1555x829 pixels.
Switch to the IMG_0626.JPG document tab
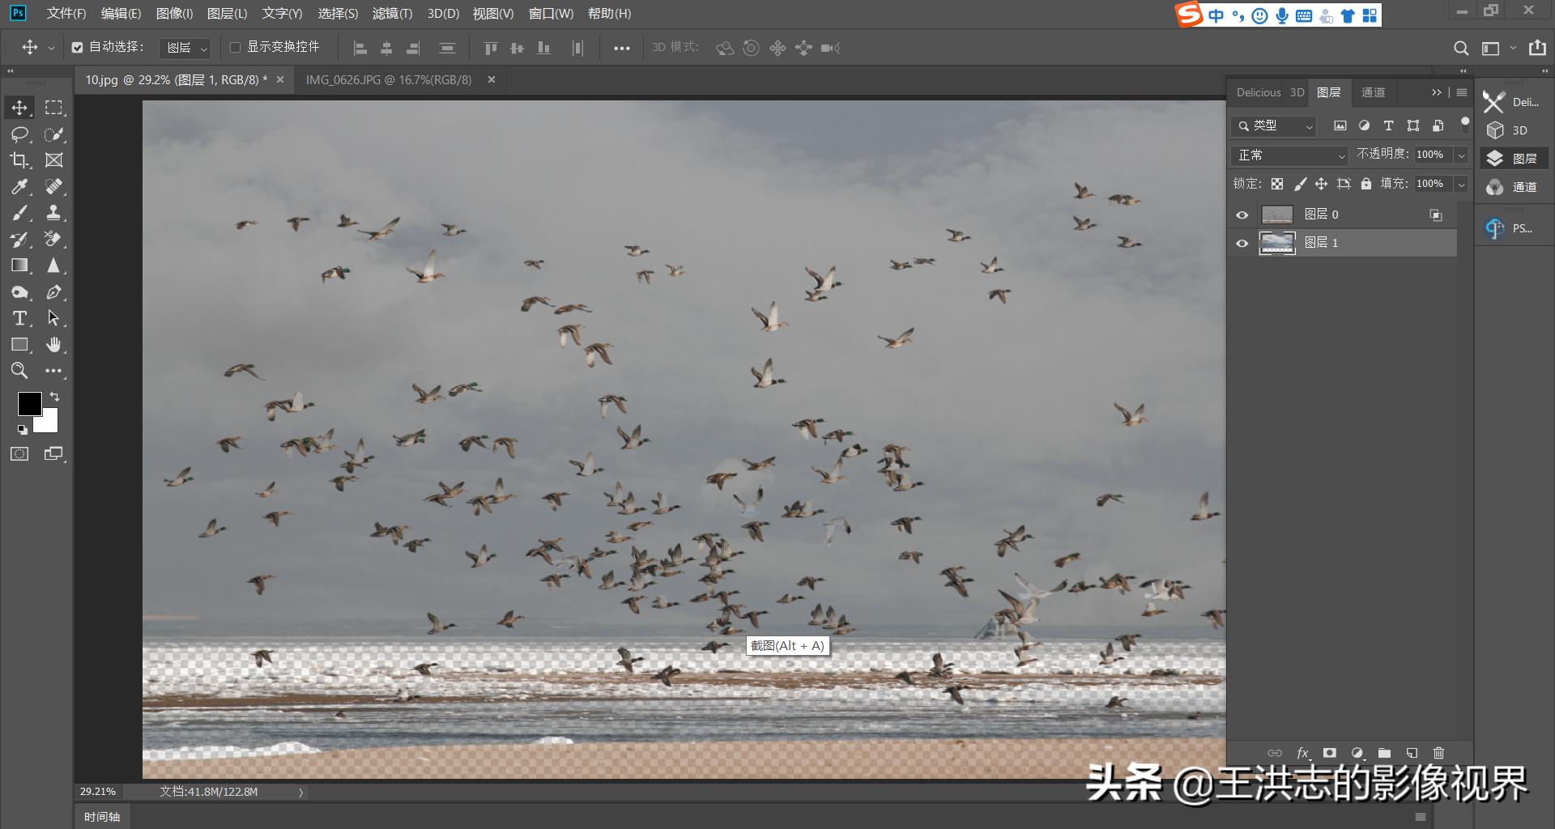389,79
